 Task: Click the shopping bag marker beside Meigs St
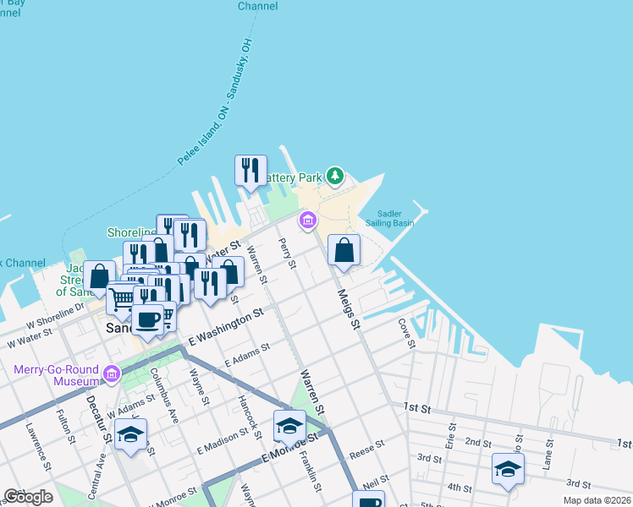pos(344,250)
